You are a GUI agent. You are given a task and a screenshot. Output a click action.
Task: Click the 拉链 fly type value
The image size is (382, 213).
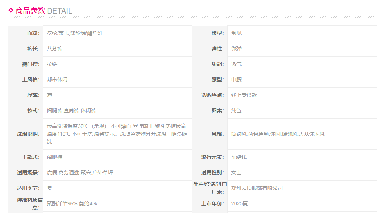click(x=52, y=64)
